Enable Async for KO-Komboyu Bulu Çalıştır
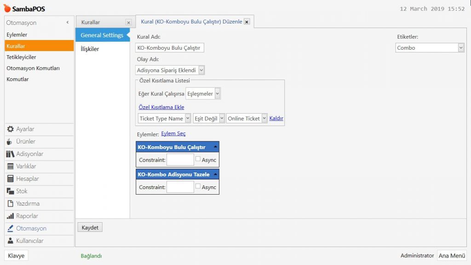 tap(198, 159)
